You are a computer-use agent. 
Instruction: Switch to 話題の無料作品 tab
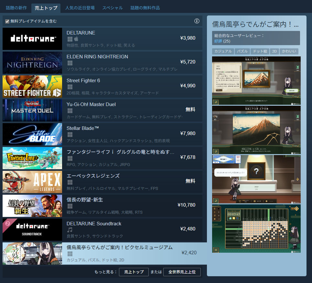(x=145, y=8)
